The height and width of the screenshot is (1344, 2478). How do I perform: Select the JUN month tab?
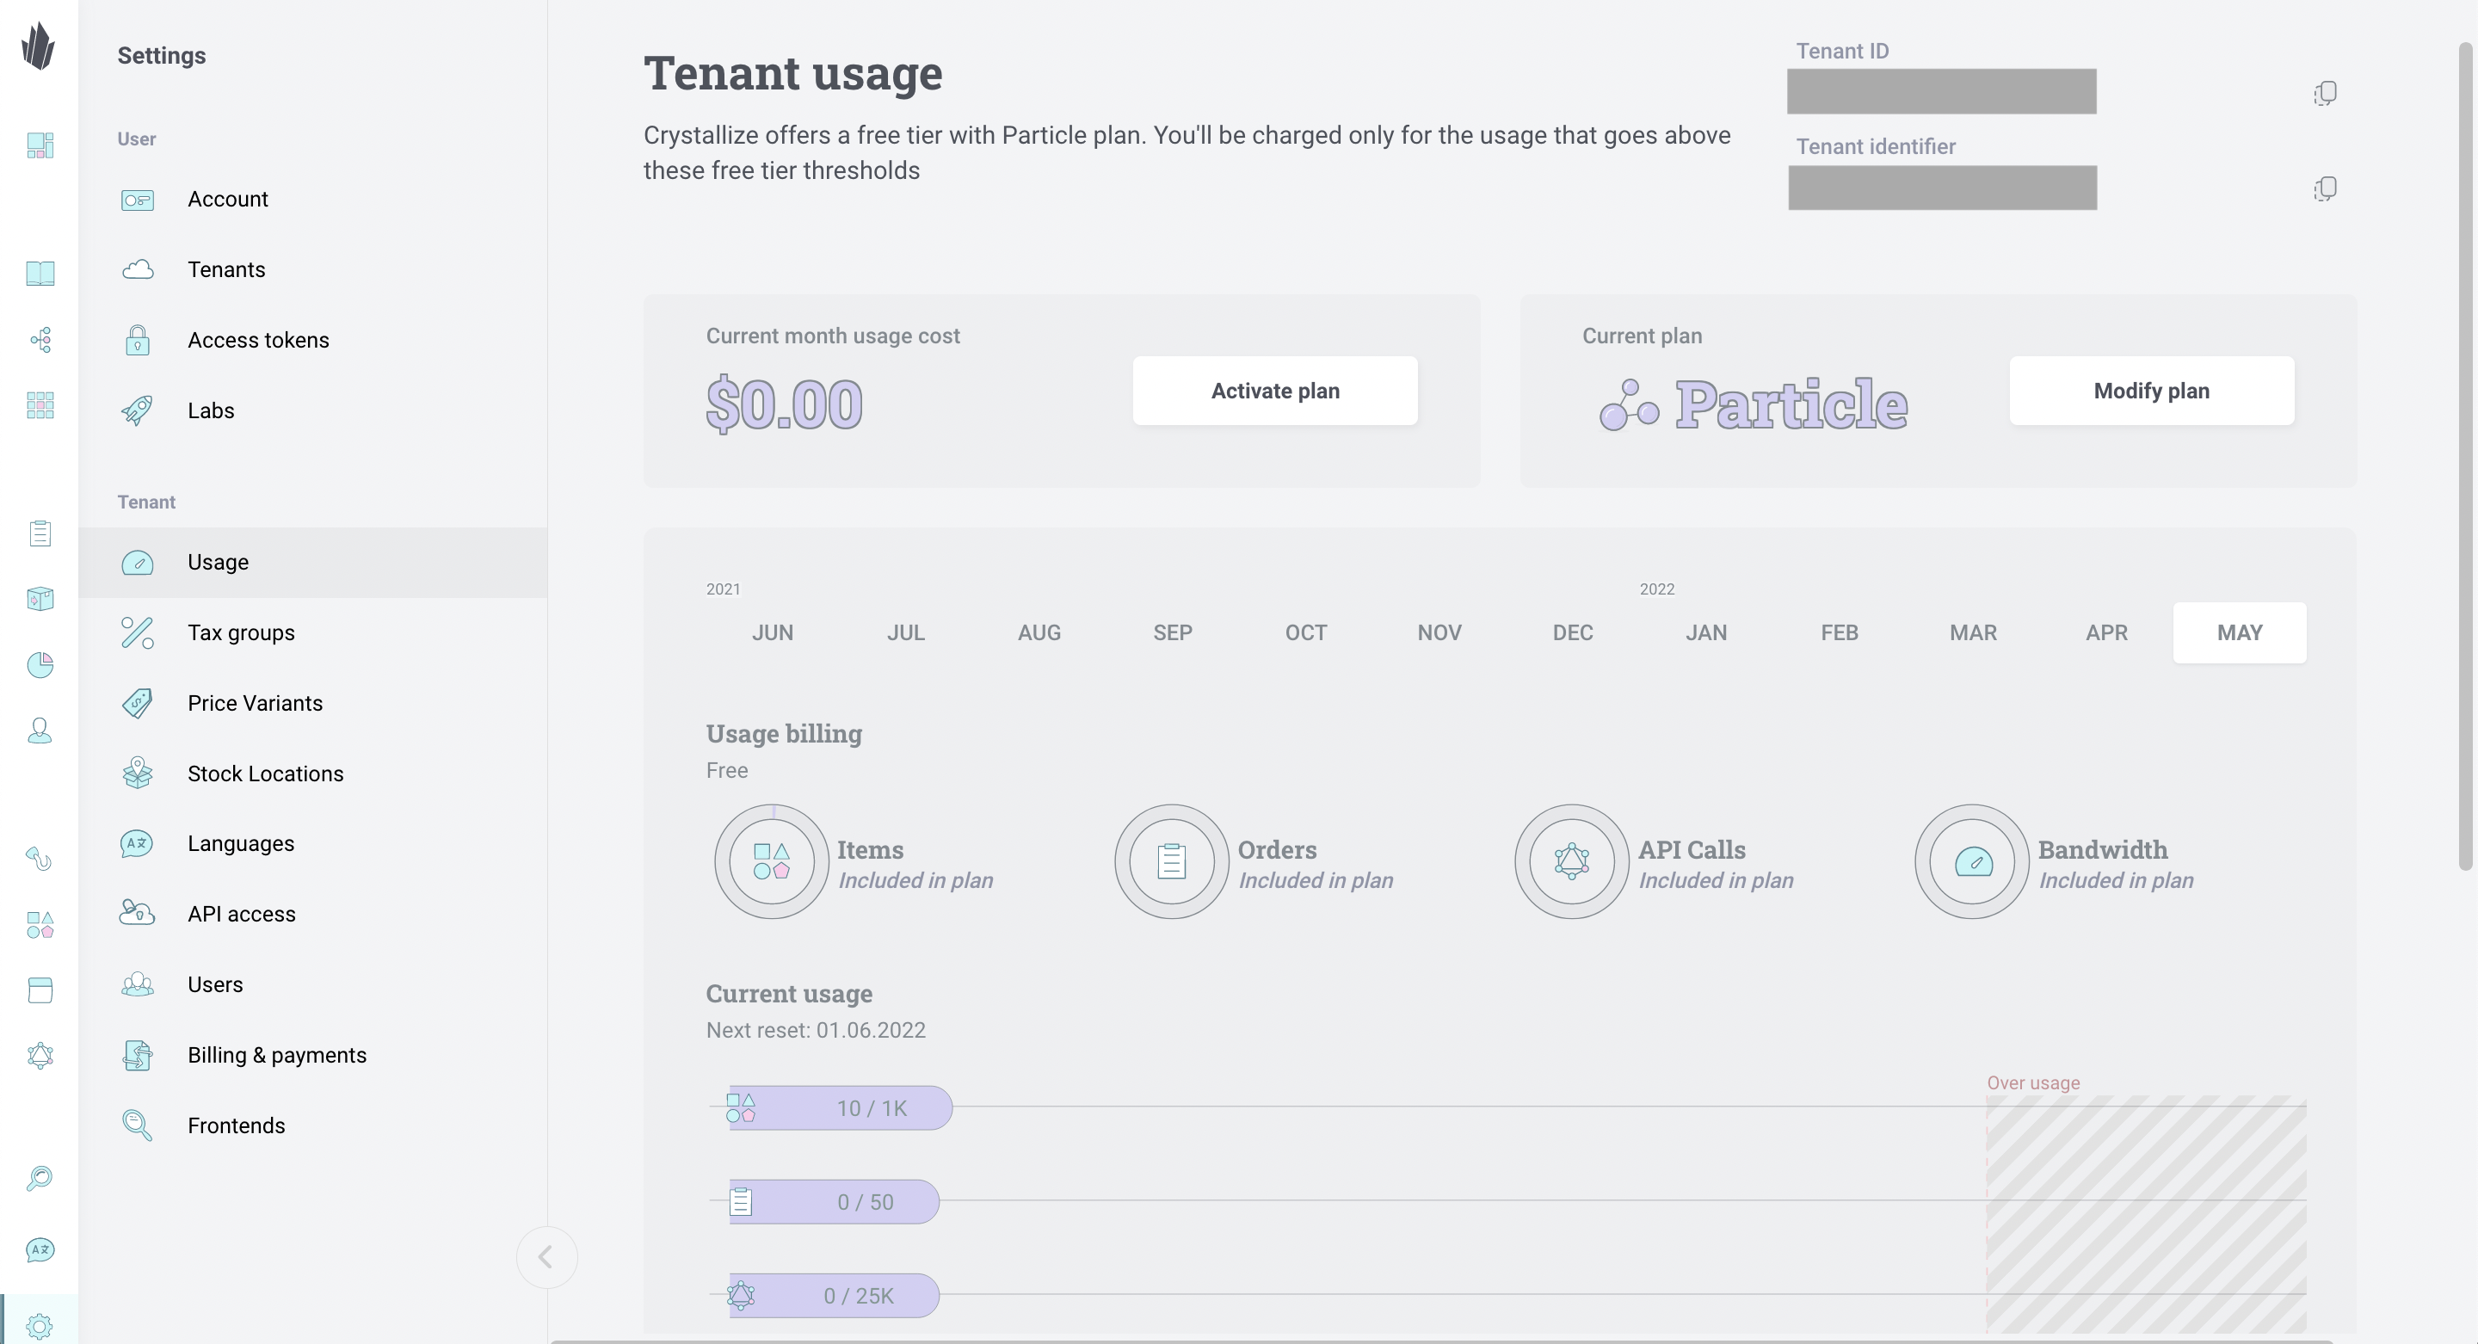point(773,633)
